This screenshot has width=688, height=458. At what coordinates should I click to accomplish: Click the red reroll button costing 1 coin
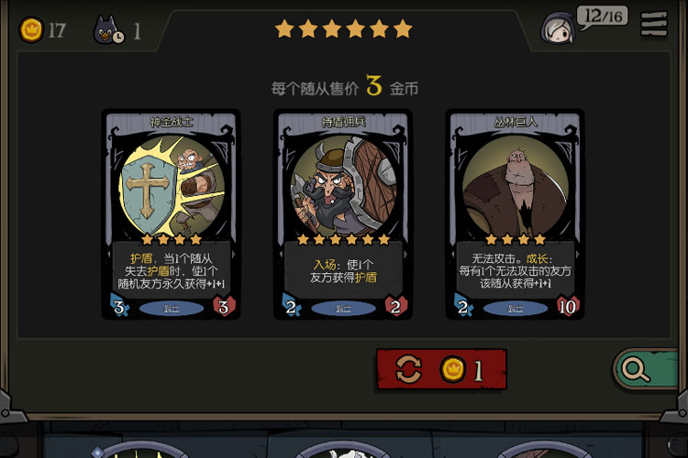click(x=441, y=369)
